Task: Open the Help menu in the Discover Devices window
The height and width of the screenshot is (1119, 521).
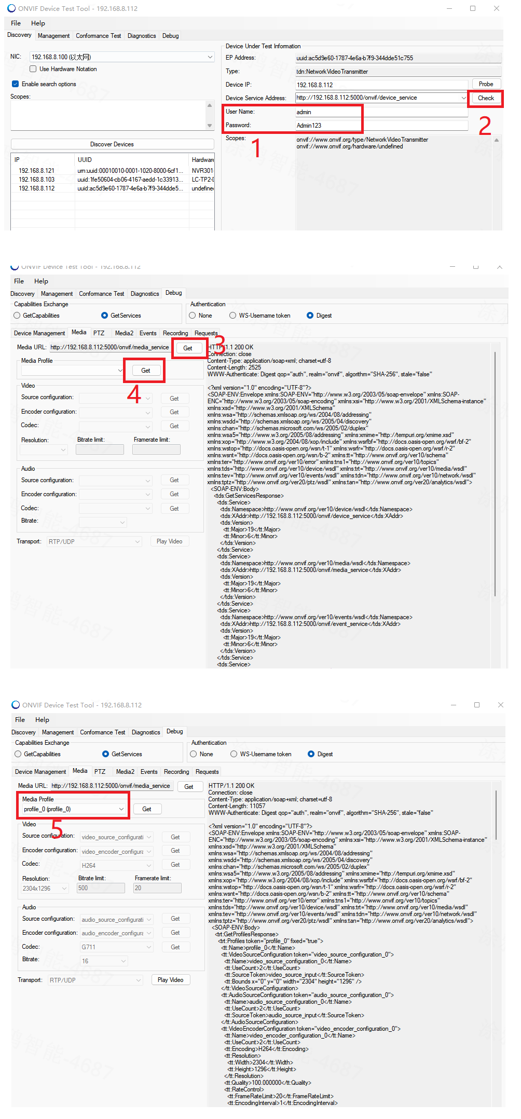Action: click(38, 23)
